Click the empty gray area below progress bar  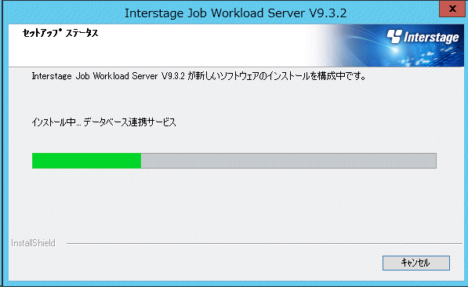(x=234, y=203)
